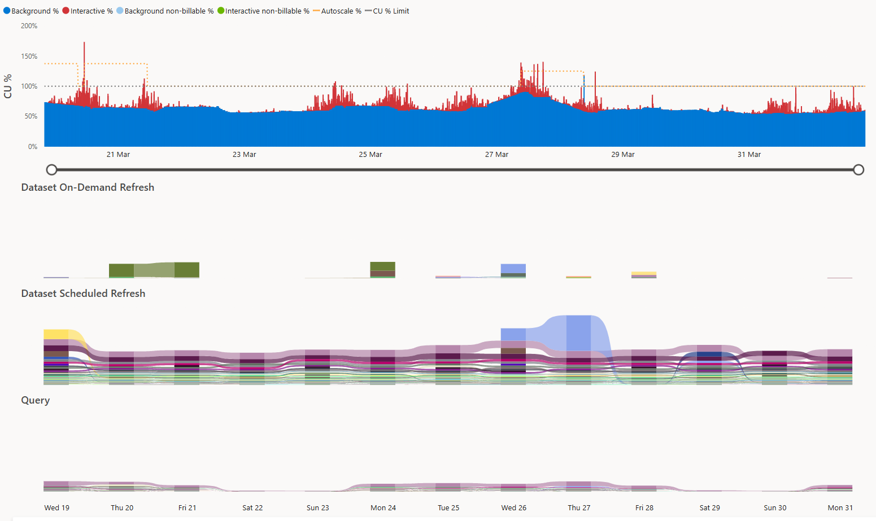Image resolution: width=876 pixels, height=521 pixels.
Task: Select the CU % Limit legend label
Action: tap(391, 11)
